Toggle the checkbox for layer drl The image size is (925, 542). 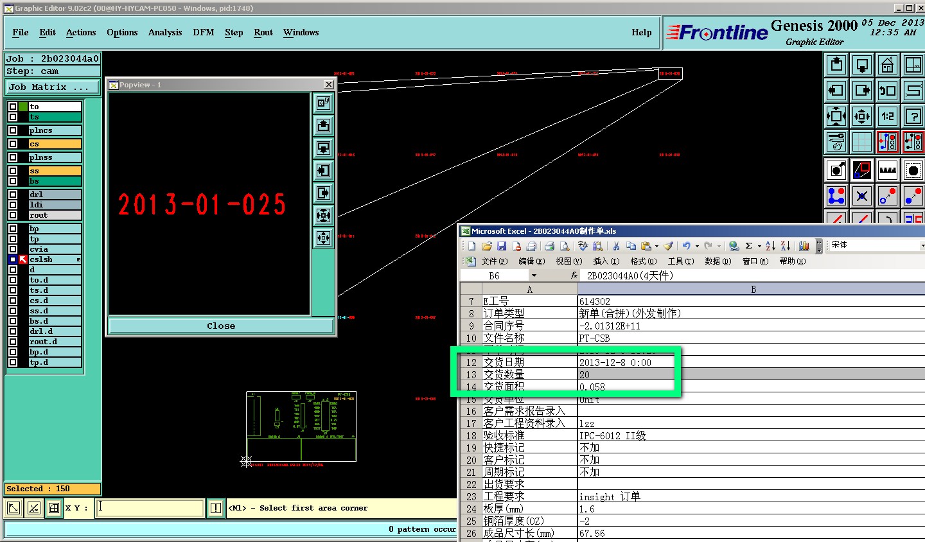13,195
